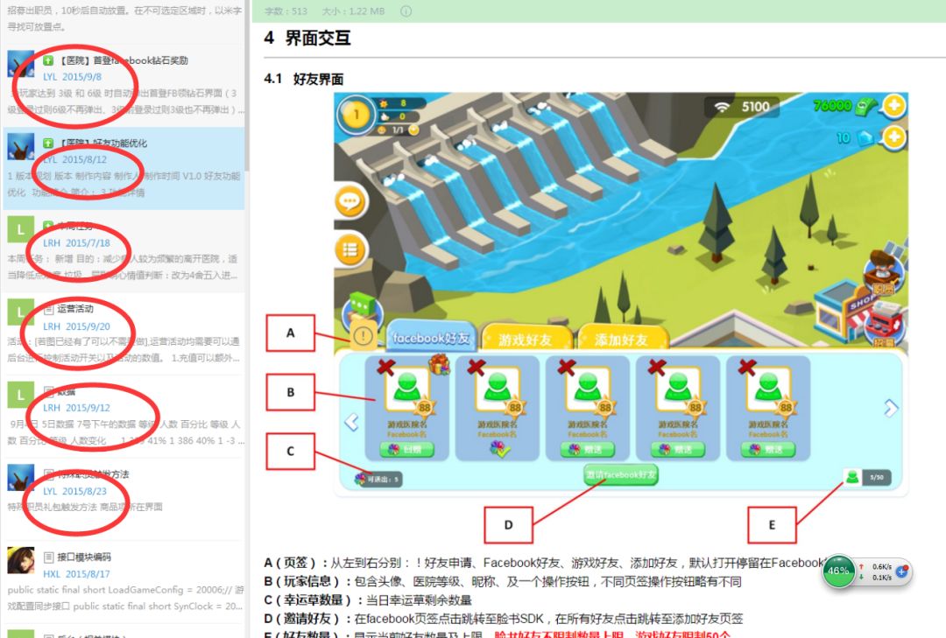Click the info icon next to file size
This screenshot has height=638, width=946.
pos(406,11)
